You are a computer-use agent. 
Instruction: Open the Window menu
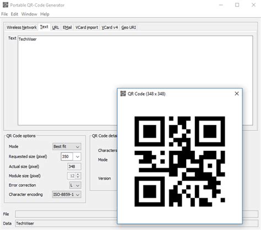click(x=29, y=14)
